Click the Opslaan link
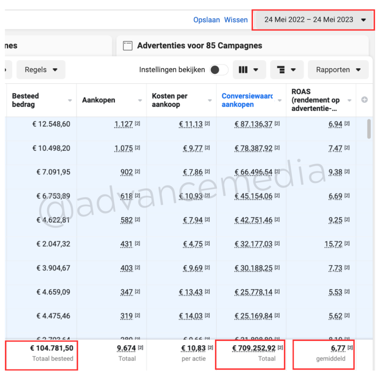380x380 pixels. tap(206, 20)
